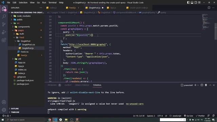
Task: Switch to the Feed.js editor tab
Action: click(x=73, y=8)
